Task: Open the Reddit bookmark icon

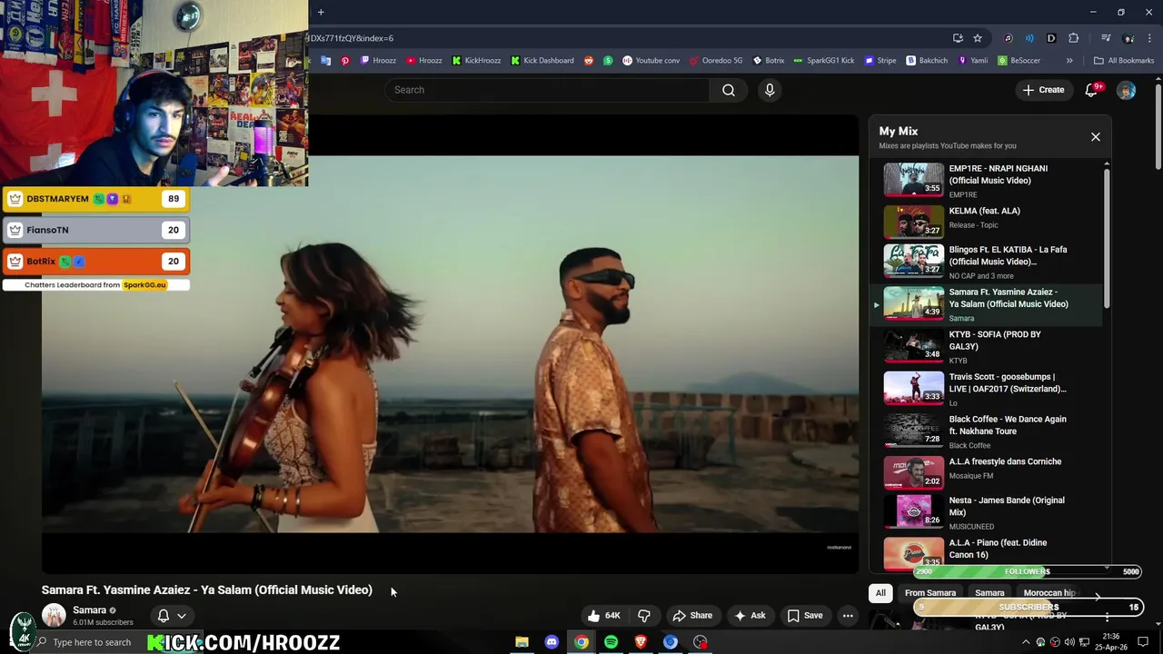Action: (x=589, y=61)
